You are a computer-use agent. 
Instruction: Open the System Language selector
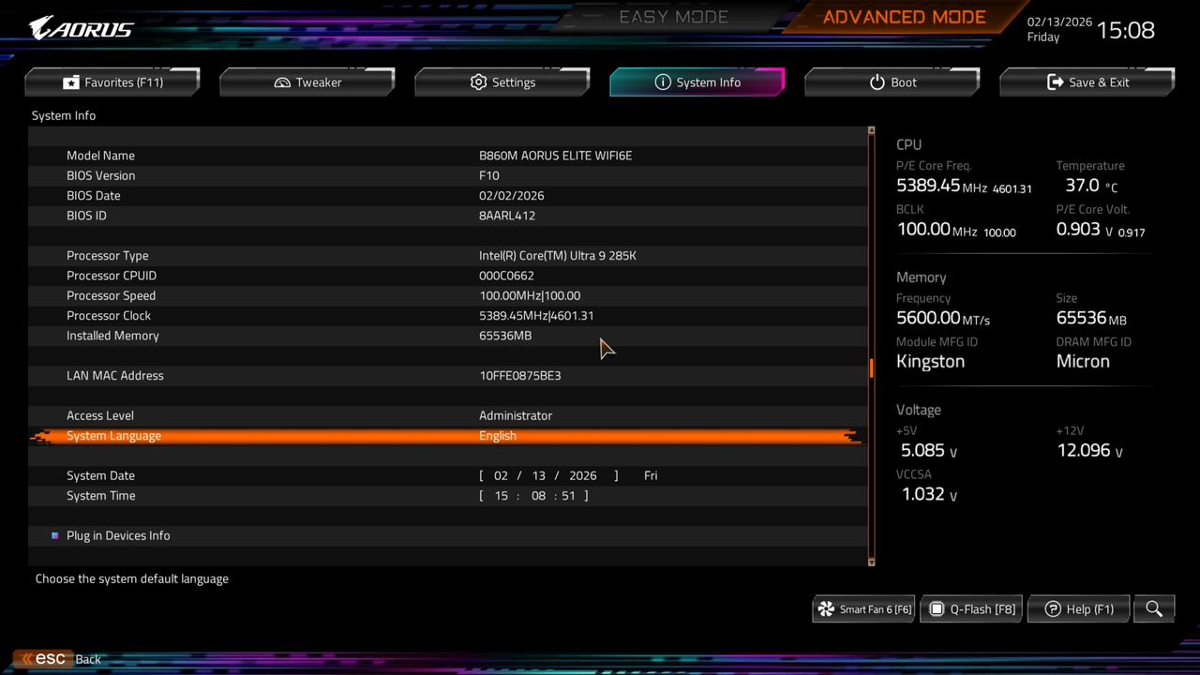tap(498, 435)
